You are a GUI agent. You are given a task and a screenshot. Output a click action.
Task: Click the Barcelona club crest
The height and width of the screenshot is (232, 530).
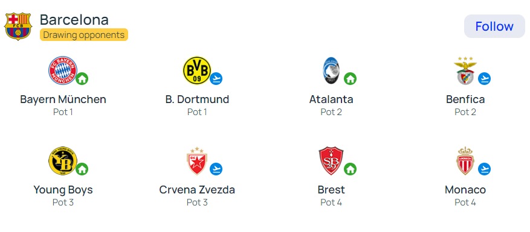pos(18,27)
